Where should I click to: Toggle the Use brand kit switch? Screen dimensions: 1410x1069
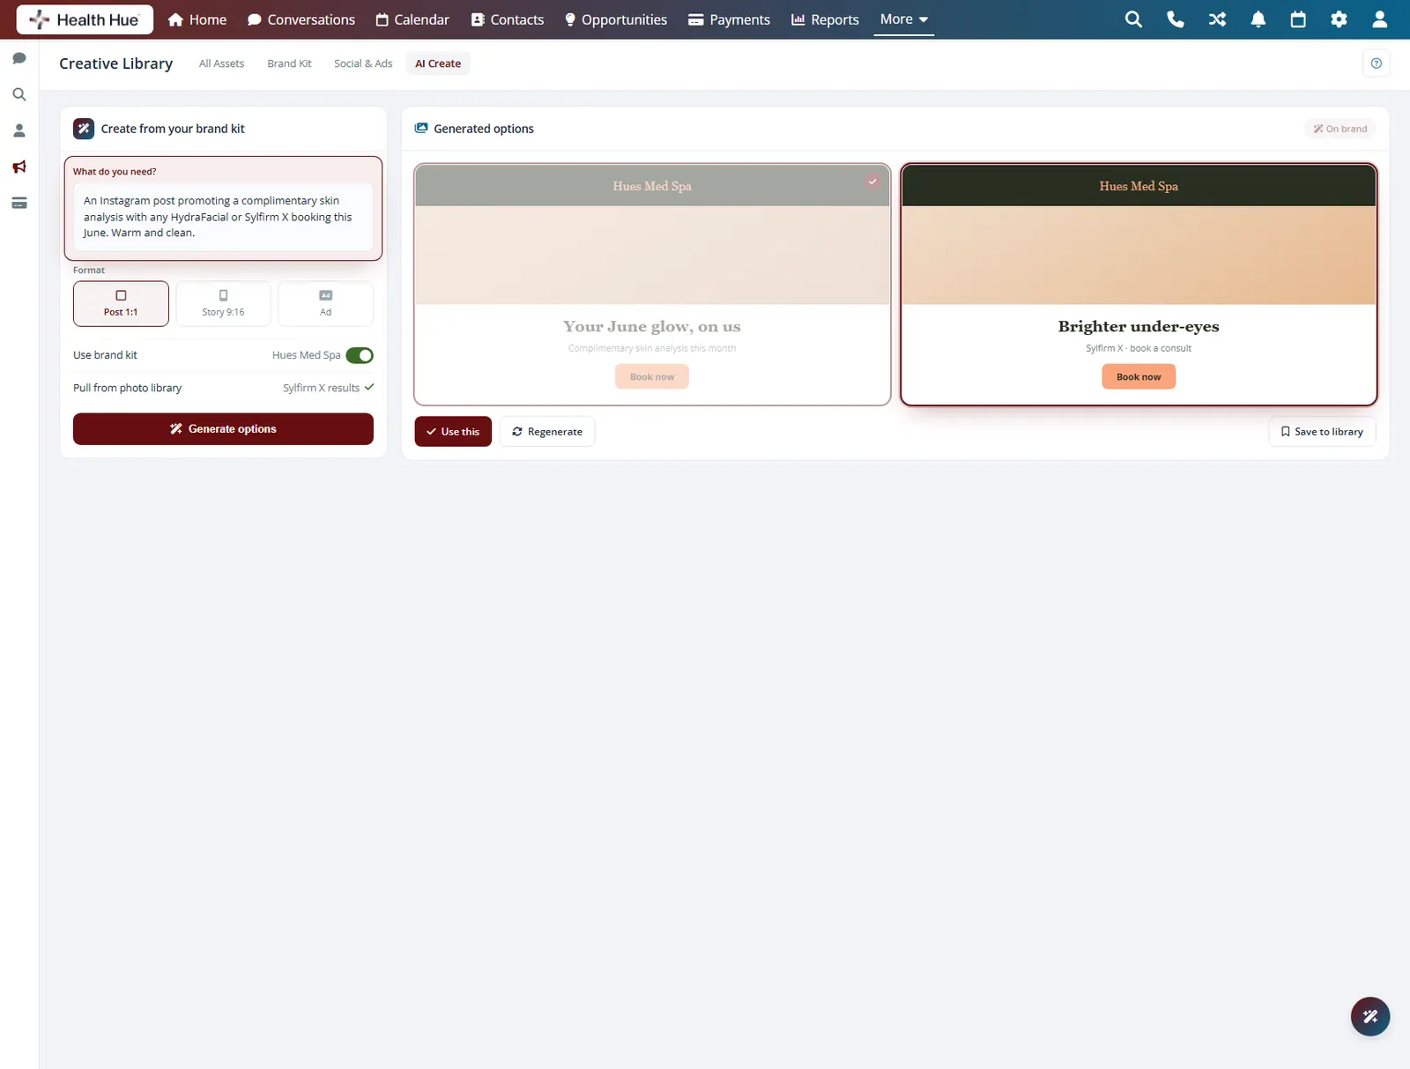pyautogui.click(x=360, y=355)
